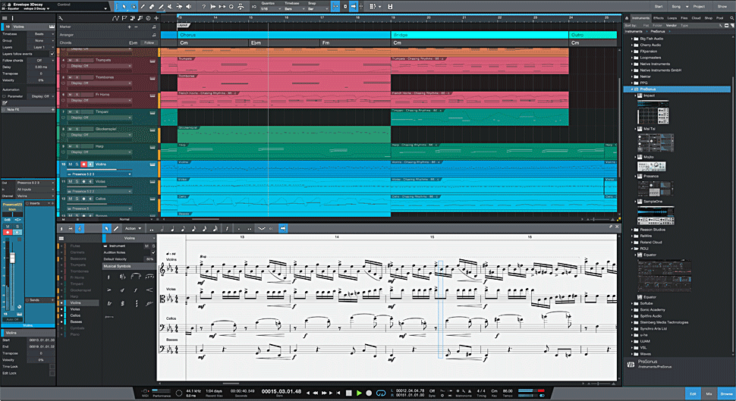736x401 pixels.
Task: Click the save disk icon in toolbar
Action: [x=390, y=7]
